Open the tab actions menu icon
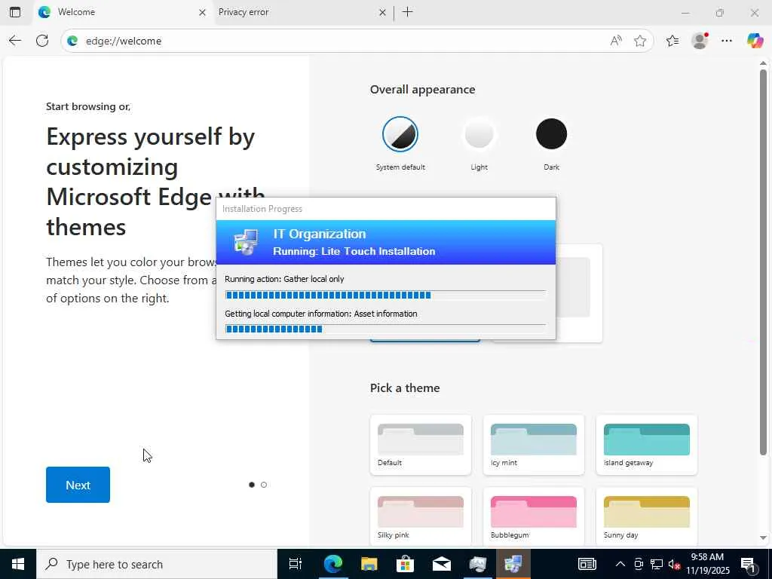The height and width of the screenshot is (579, 772). [x=15, y=12]
